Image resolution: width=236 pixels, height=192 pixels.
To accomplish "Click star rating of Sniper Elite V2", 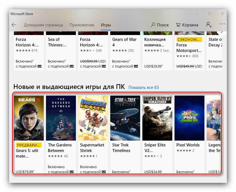I will click(152, 156).
